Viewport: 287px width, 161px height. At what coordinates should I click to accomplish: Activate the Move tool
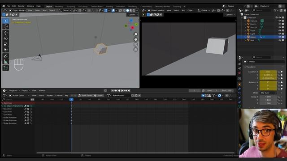[x=6, y=33]
